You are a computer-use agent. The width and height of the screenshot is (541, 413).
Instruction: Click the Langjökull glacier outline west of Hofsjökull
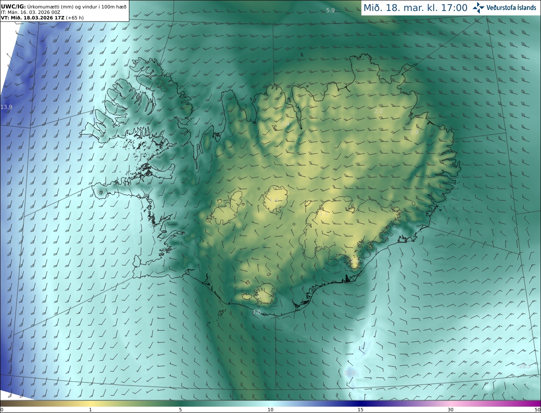point(226,208)
